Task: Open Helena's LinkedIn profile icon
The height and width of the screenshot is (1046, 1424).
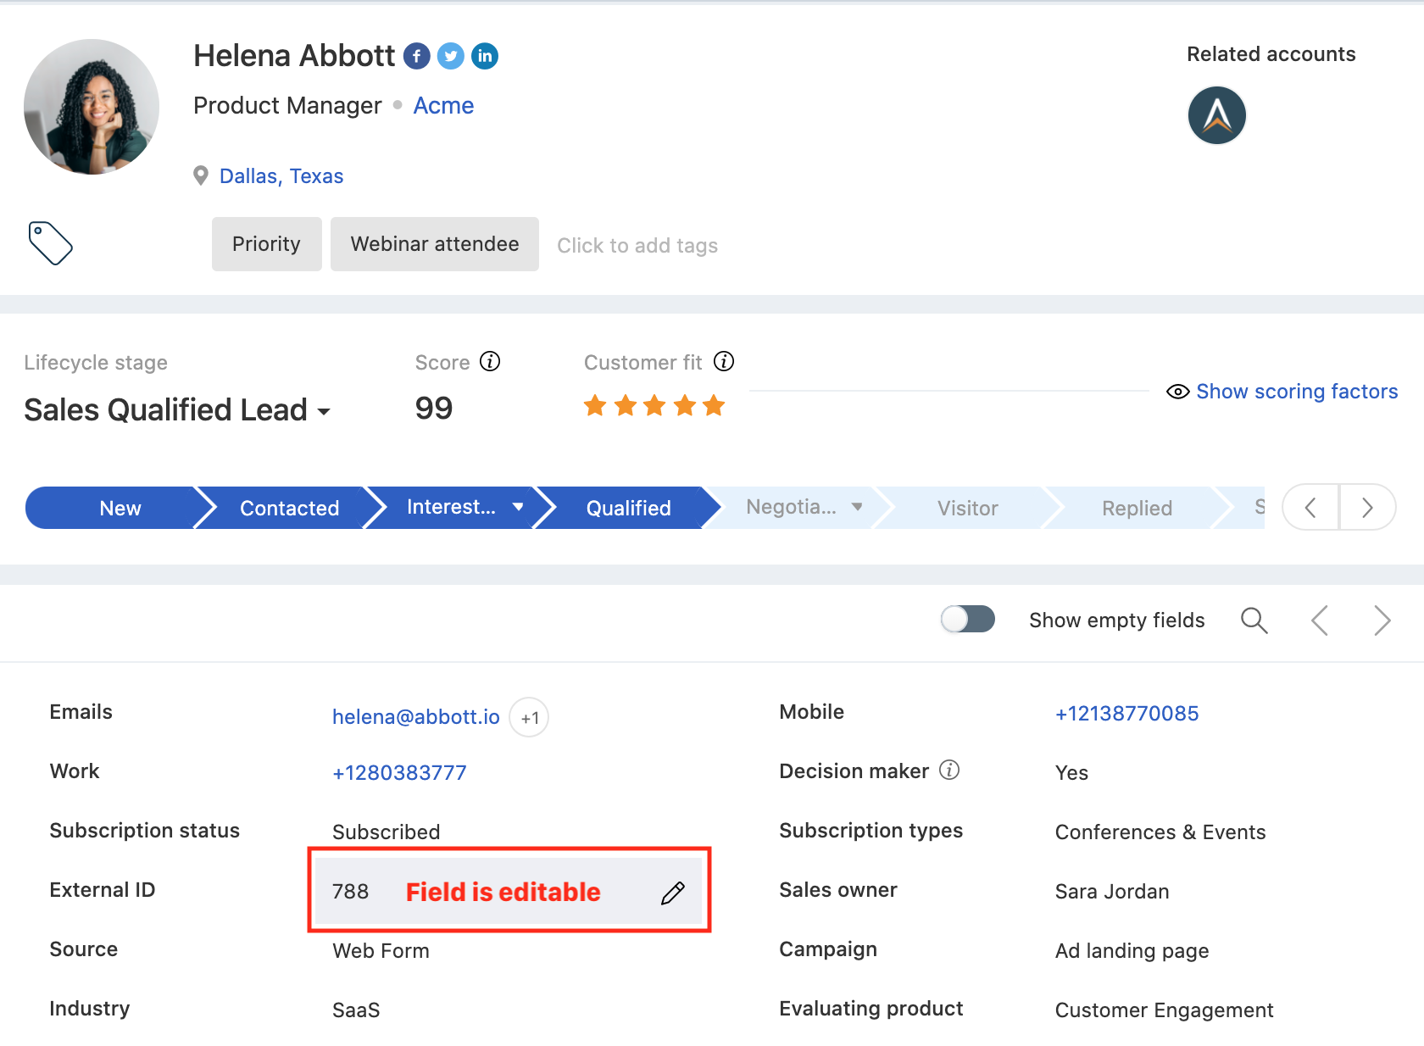Action: [484, 56]
